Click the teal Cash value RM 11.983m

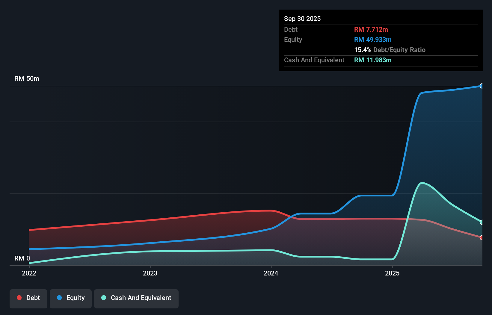pos(372,60)
